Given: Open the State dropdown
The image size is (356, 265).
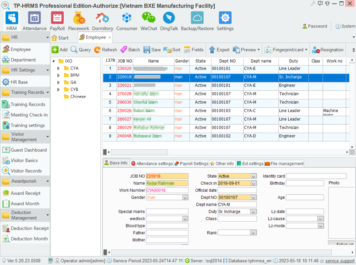Looking at the screenshot, I should (254, 176).
